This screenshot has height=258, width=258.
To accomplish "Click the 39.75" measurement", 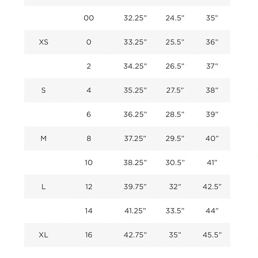I will click(x=135, y=187).
